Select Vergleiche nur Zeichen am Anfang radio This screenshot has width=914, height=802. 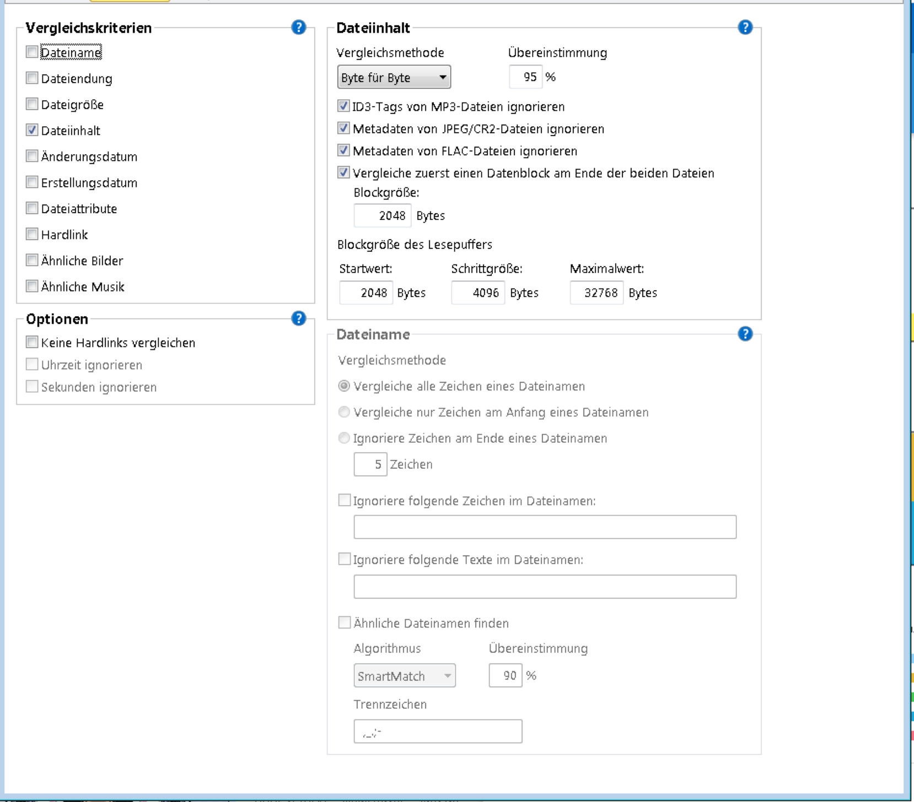(x=344, y=413)
